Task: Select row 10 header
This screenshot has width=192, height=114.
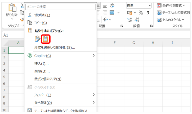Action: (5, 110)
